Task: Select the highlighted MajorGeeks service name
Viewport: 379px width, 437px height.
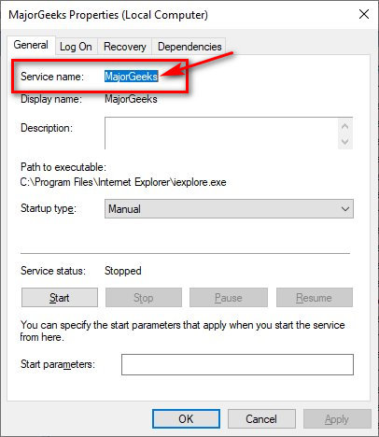Action: pos(131,77)
